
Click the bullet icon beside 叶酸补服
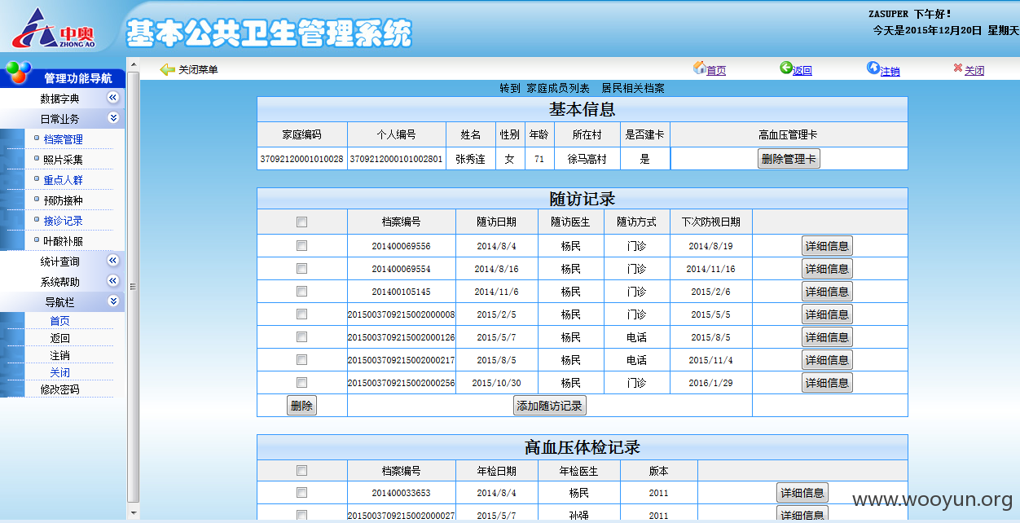[x=37, y=240]
